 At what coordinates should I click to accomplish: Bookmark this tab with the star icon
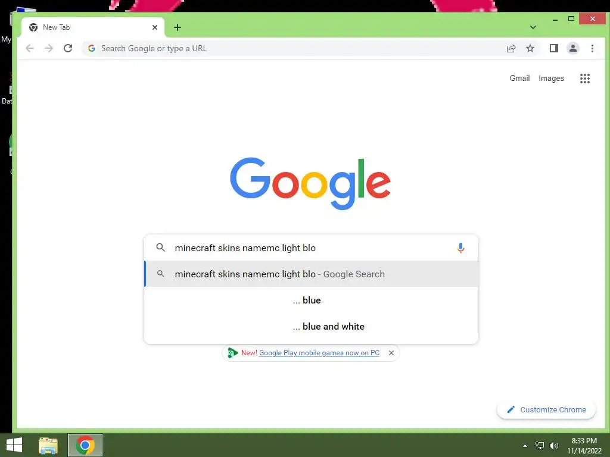[530, 48]
